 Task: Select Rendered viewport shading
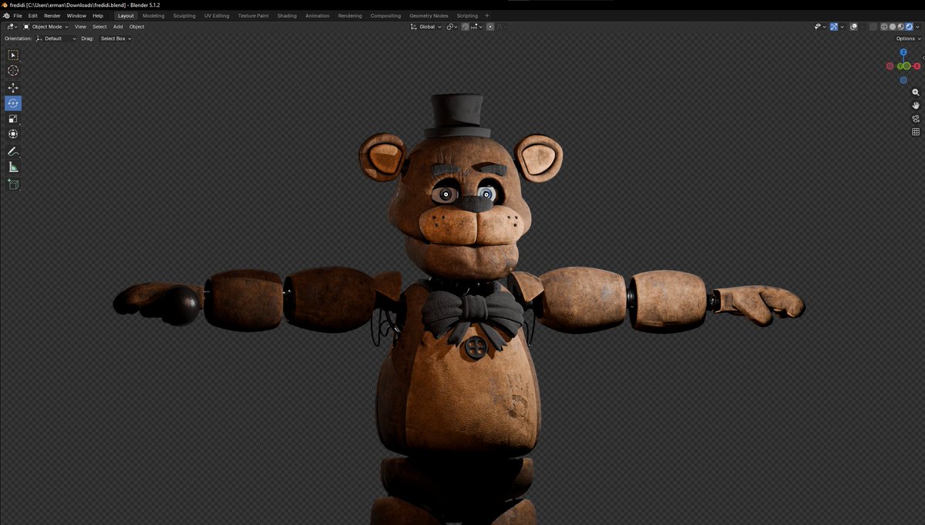909,27
